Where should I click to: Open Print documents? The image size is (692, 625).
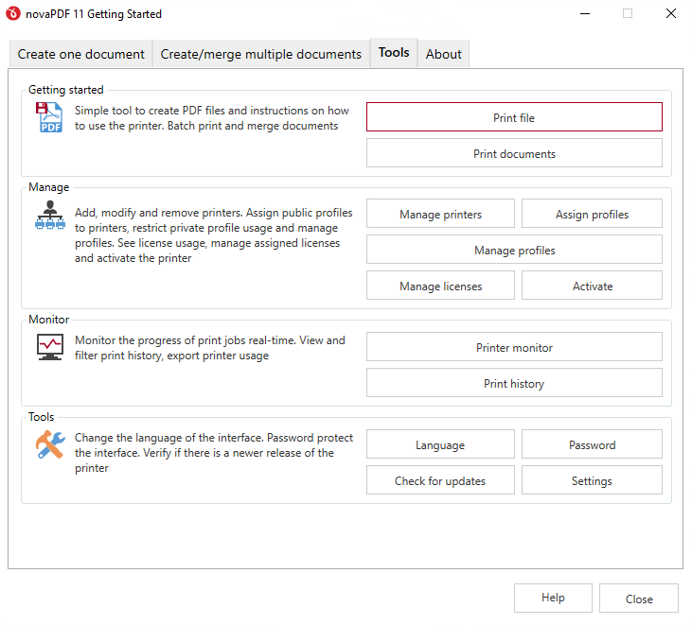click(x=514, y=153)
